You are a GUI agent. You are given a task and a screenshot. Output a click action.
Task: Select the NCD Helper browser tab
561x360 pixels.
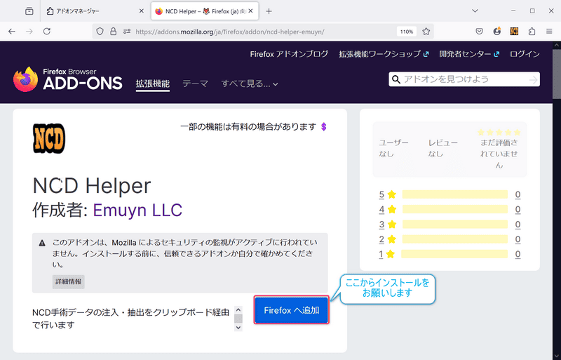205,11
